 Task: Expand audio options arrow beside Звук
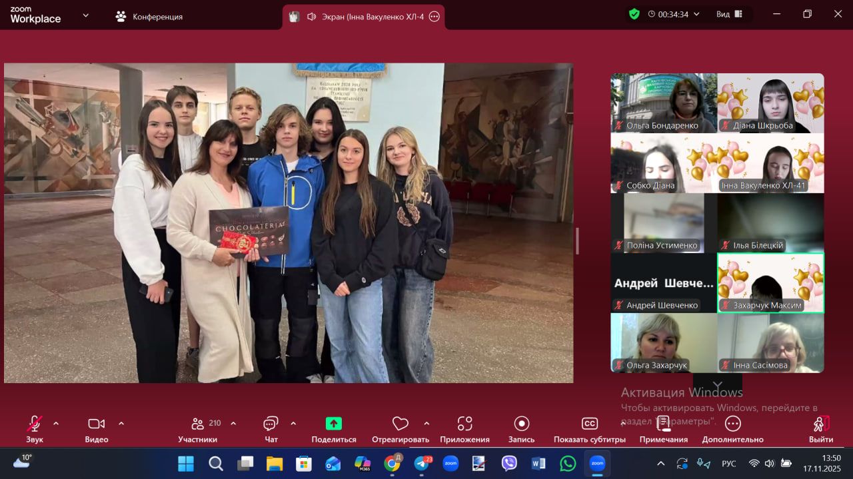pyautogui.click(x=56, y=423)
